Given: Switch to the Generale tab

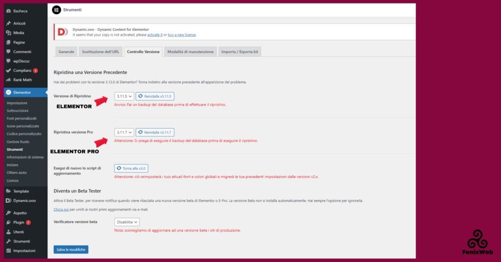Looking at the screenshot, I should (66, 52).
